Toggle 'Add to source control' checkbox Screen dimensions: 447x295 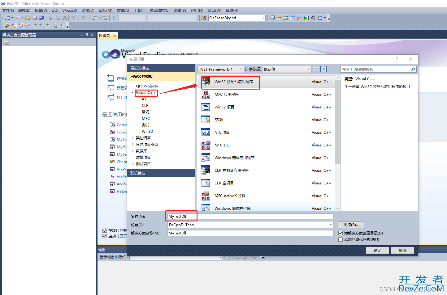pyautogui.click(x=341, y=239)
